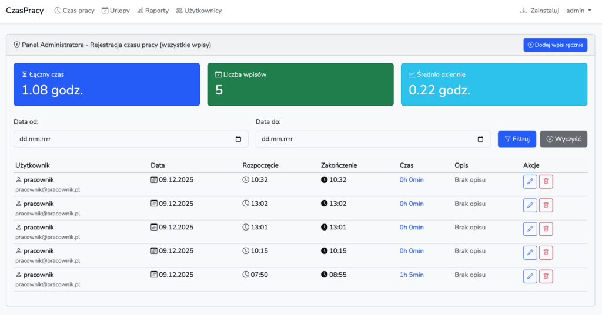Click the pencil edit icon for the 10:32 entry

(530, 181)
